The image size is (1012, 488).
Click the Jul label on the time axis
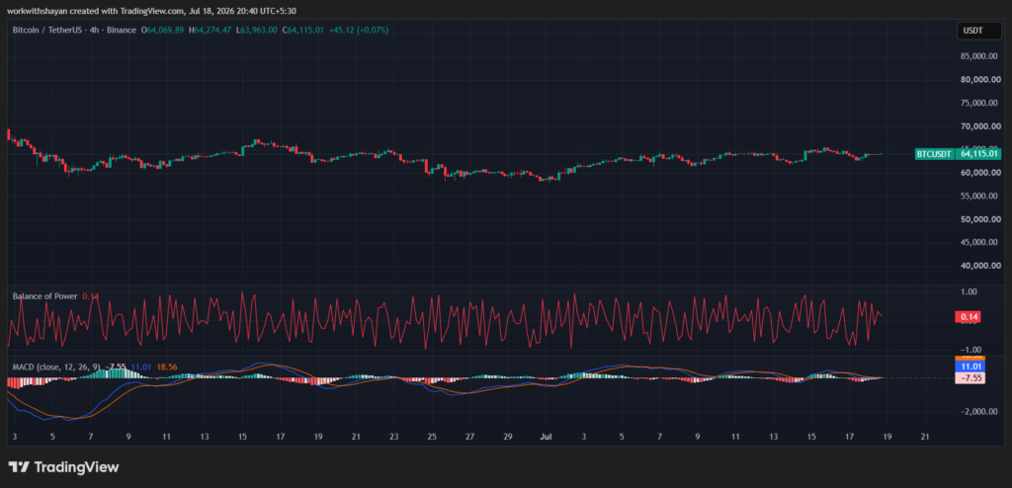pyautogui.click(x=546, y=437)
